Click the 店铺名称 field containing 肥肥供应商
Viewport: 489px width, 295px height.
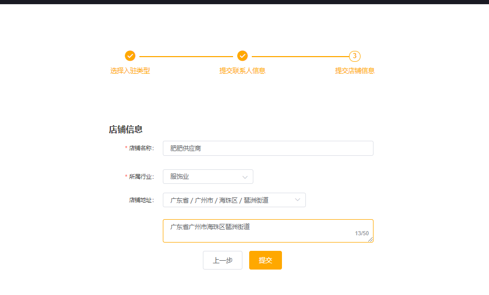(x=268, y=148)
